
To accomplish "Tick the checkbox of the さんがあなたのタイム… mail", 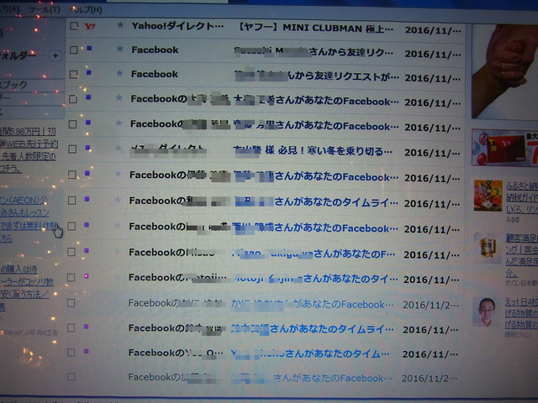I will 71,353.
